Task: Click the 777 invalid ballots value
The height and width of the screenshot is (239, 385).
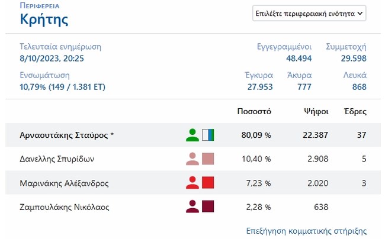Action: click(304, 87)
